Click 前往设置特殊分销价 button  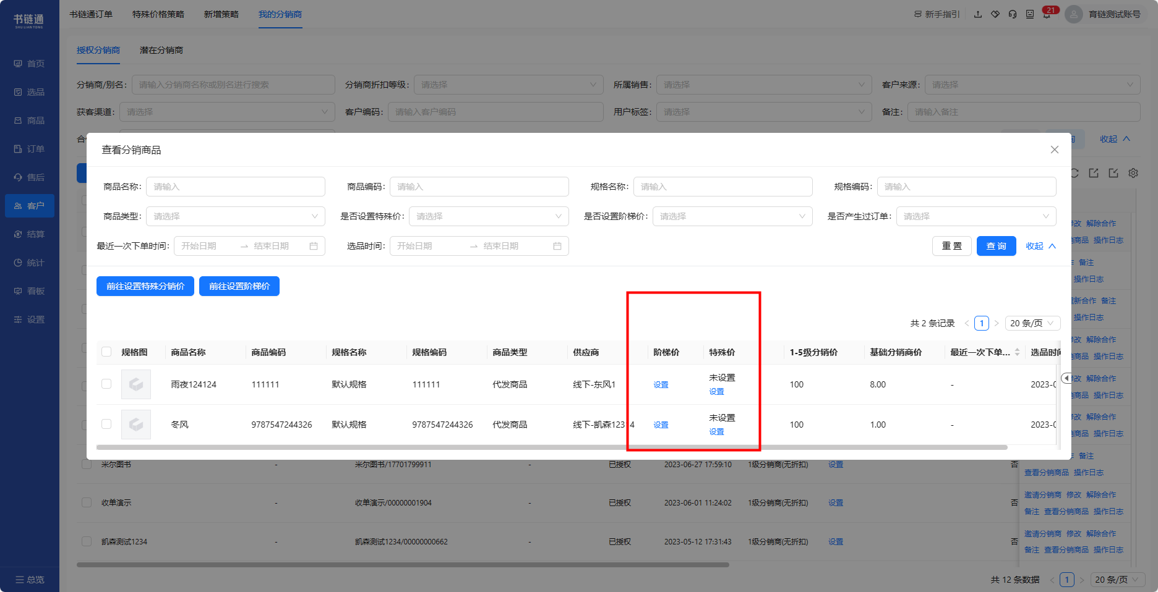145,286
